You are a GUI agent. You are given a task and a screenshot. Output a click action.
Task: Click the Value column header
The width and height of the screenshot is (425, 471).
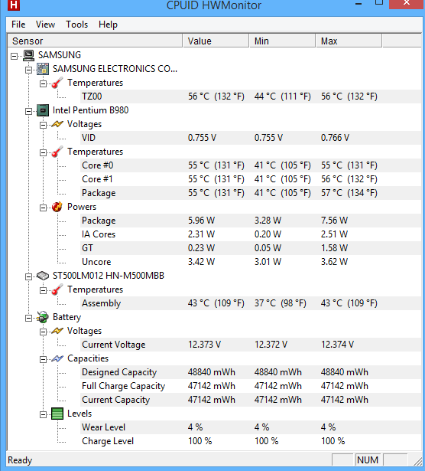click(216, 41)
